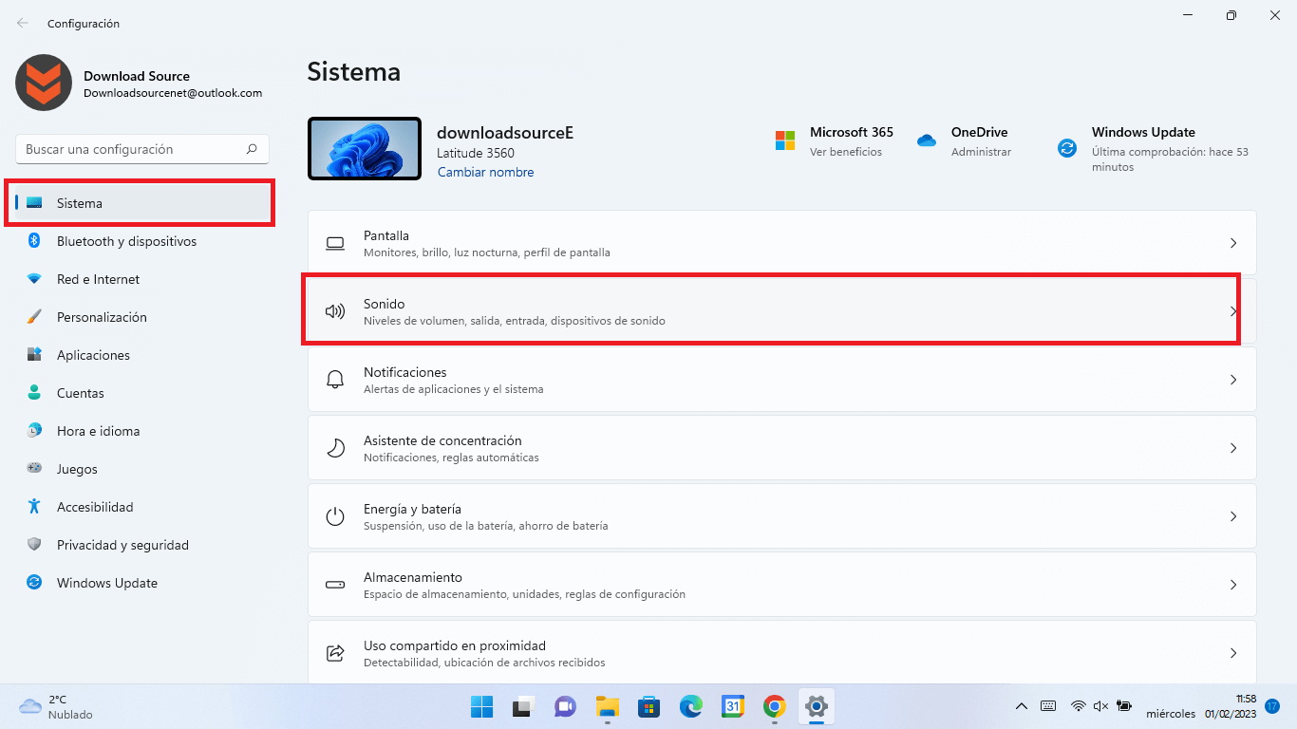Click the Cambiar nombre link
The width and height of the screenshot is (1297, 729).
(485, 173)
